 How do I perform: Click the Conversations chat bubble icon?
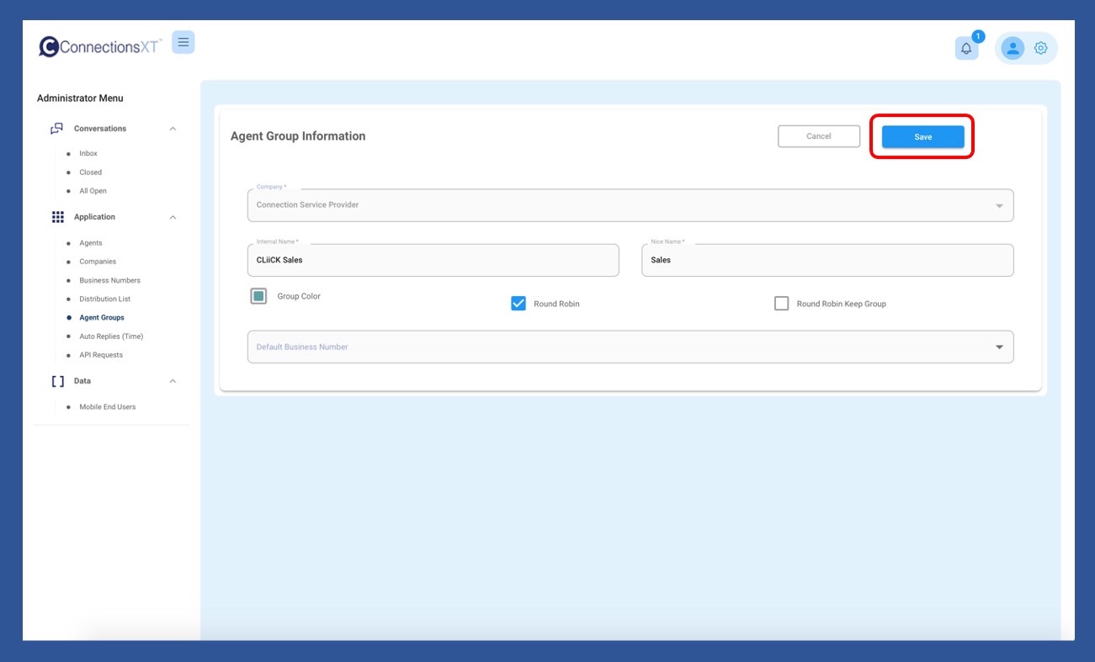[x=57, y=129]
